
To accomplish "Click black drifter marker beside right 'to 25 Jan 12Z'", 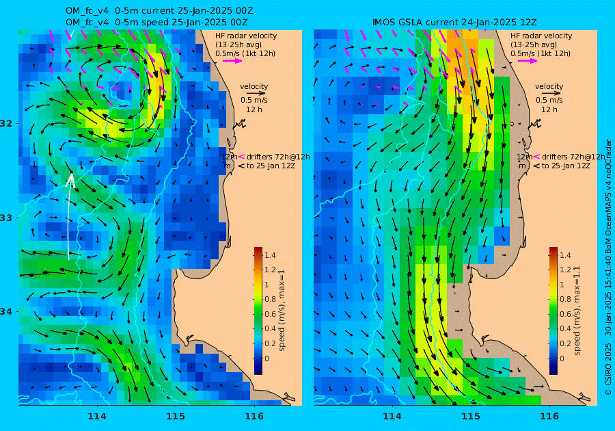I will pos(536,166).
